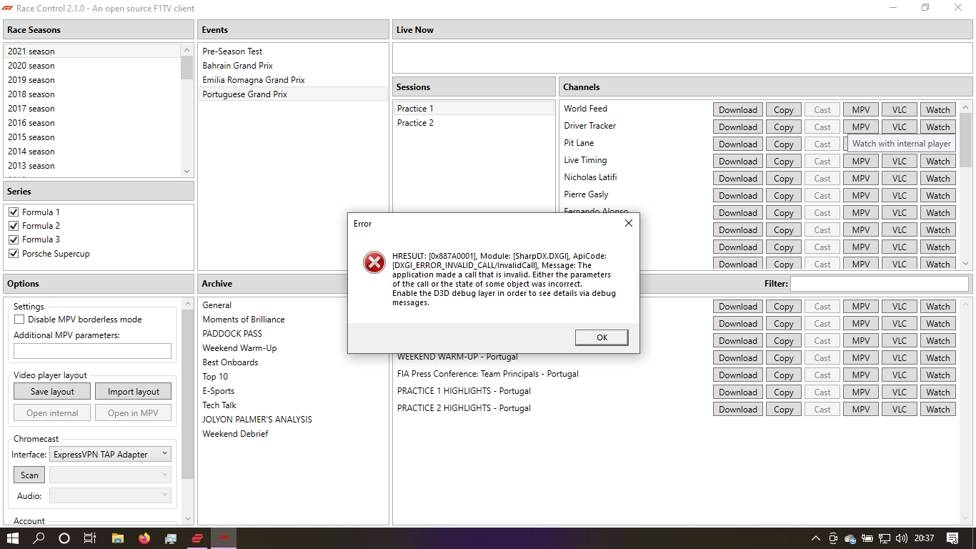976x549 pixels.
Task: Click OK to dismiss the error dialog
Action: [x=601, y=337]
